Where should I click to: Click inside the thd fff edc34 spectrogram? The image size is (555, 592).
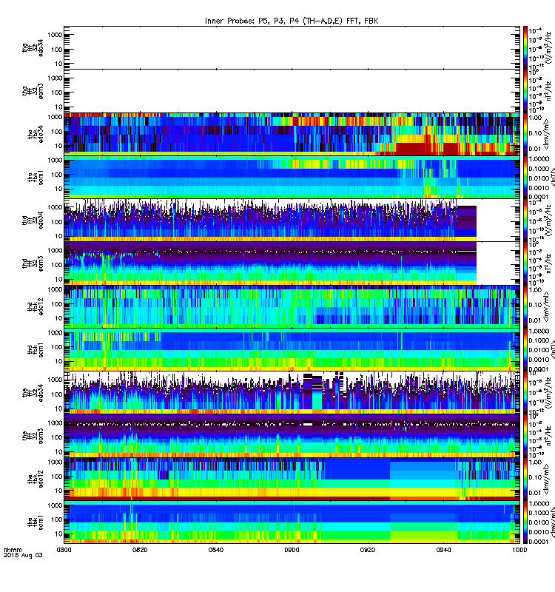[x=292, y=221]
